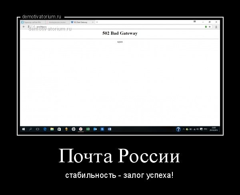Expand hidden system tray icons

coord(184,129)
